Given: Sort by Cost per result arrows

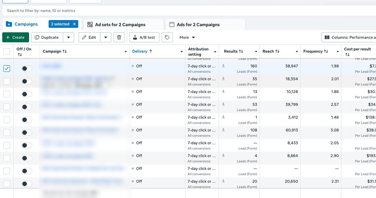Looking at the screenshot, I should [x=347, y=55].
